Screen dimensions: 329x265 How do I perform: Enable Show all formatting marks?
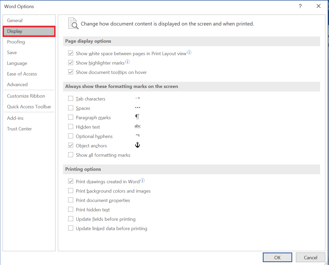click(x=71, y=155)
